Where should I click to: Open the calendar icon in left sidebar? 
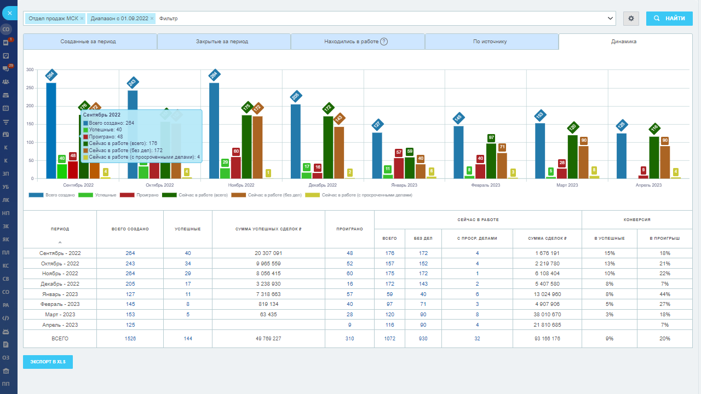pos(6,108)
